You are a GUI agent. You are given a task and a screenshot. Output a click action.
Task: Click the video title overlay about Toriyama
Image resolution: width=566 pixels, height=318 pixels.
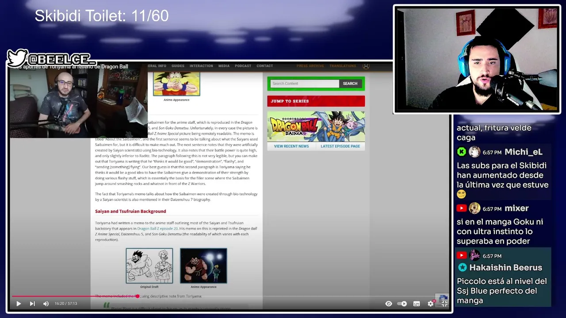click(x=71, y=67)
